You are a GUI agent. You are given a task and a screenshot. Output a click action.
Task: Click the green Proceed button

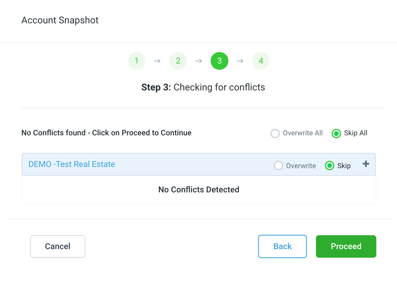[x=346, y=246]
